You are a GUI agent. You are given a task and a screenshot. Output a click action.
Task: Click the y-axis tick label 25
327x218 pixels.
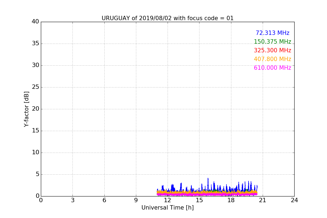coord(35,87)
